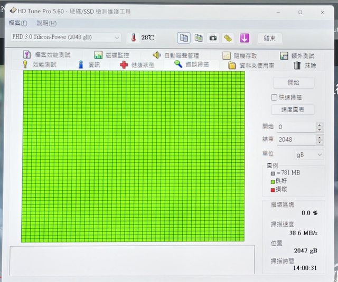The height and width of the screenshot is (282, 338).
Task: Click the 速度圖表 speed map button
Action: tap(293, 110)
